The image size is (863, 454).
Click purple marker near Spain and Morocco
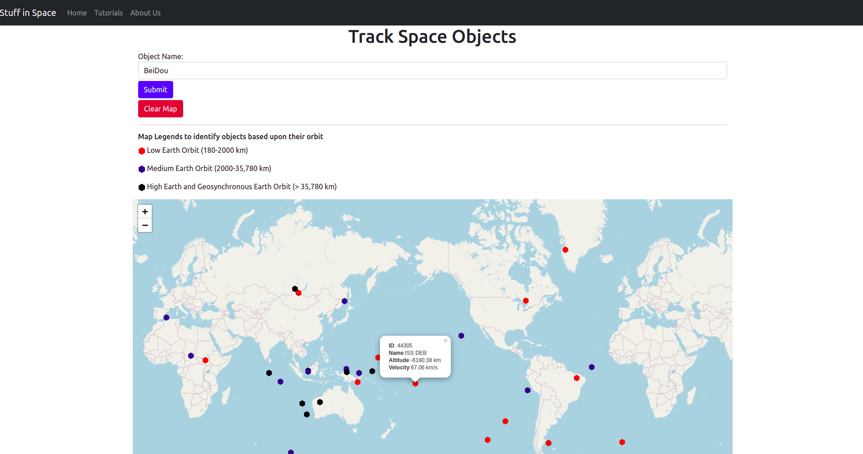click(x=166, y=318)
